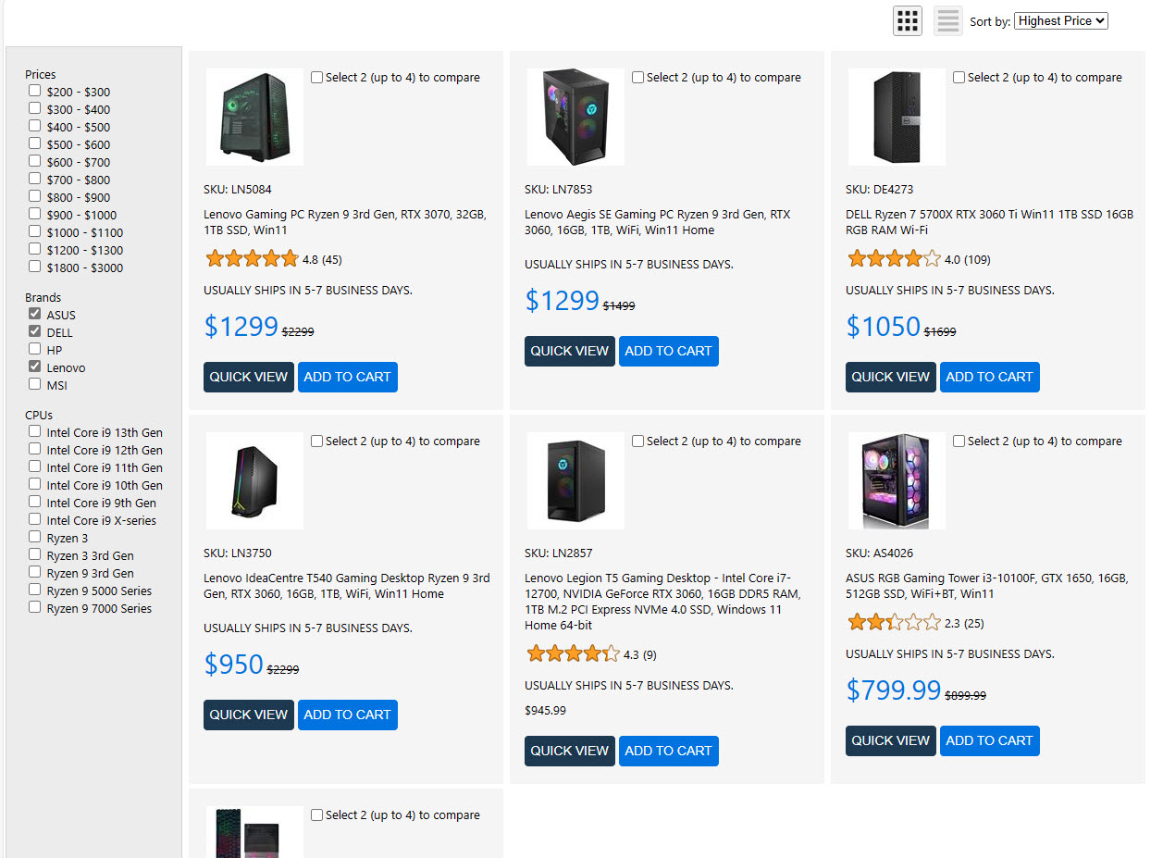Quick view the DELL Ryzen 7 desktop

tap(890, 377)
